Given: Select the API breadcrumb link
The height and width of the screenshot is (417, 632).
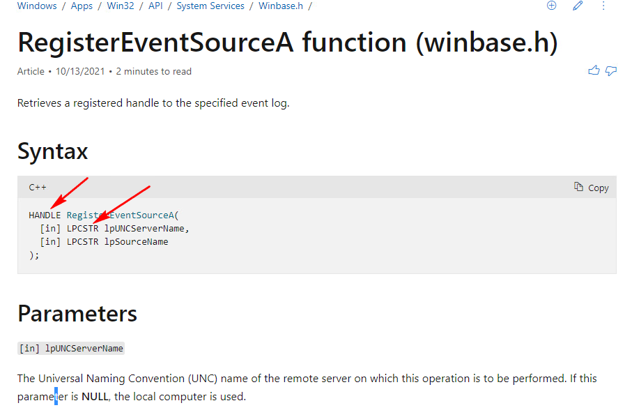Looking at the screenshot, I should click(155, 6).
